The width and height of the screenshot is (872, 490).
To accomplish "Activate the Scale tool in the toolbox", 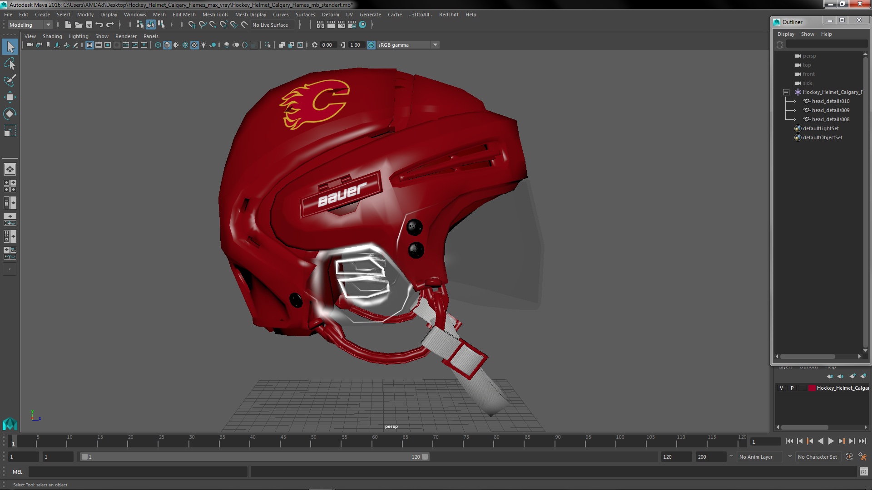I will pyautogui.click(x=10, y=131).
